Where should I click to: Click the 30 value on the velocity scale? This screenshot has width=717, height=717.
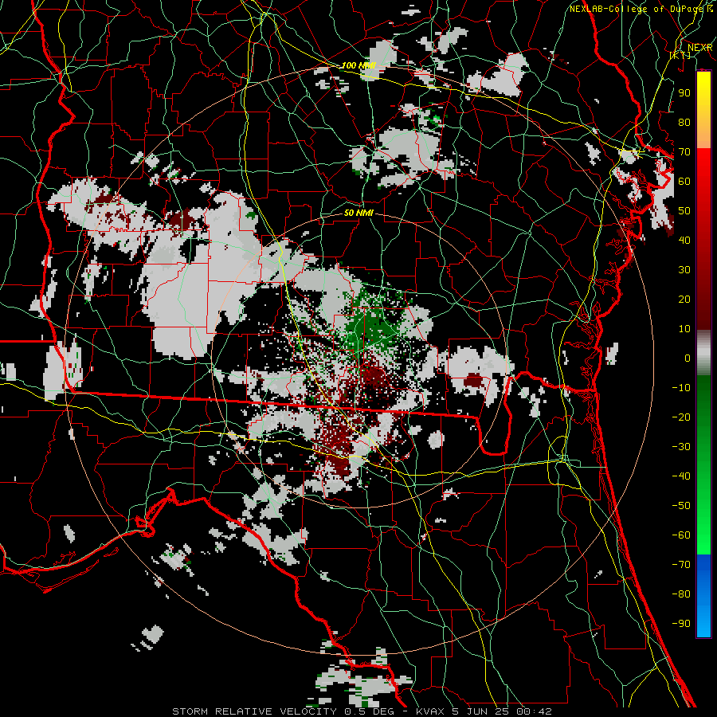coord(684,270)
